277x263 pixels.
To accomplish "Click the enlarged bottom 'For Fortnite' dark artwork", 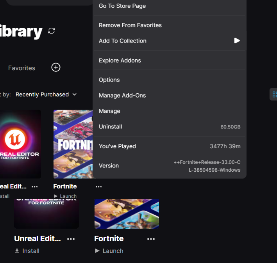I will [46, 214].
